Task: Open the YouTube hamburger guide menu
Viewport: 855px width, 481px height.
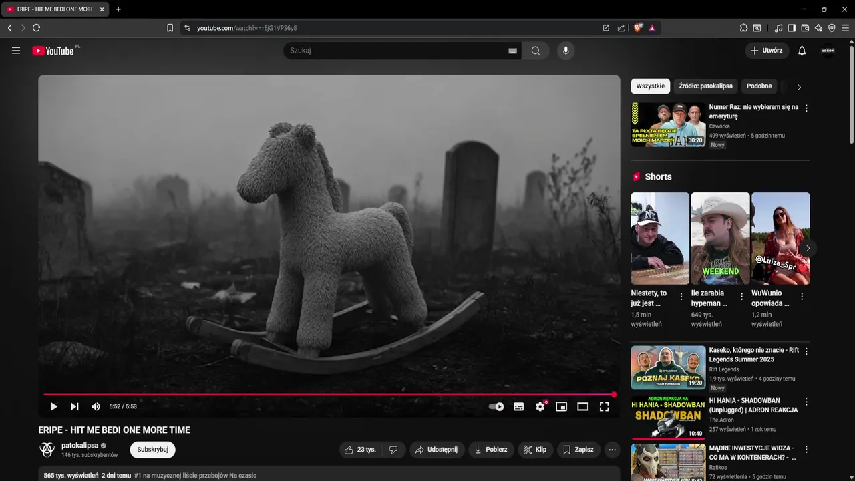Action: [16, 51]
